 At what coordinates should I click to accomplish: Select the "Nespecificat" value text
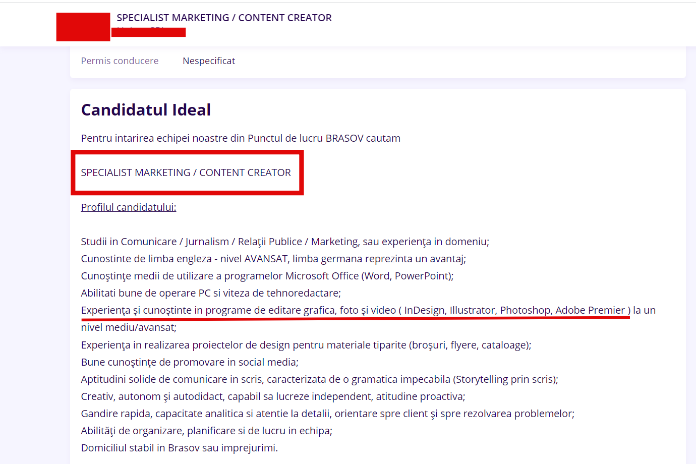click(209, 61)
